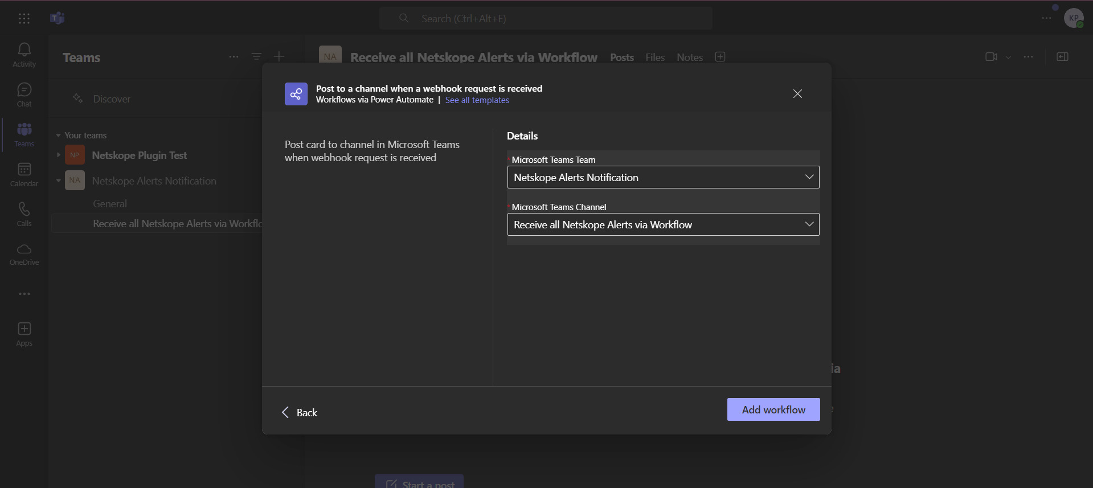Add a tab with the plus icon

[720, 57]
